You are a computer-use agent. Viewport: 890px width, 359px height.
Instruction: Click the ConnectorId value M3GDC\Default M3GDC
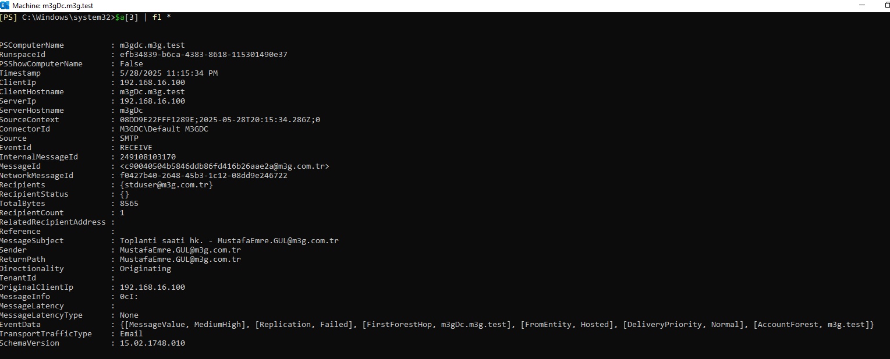(164, 129)
